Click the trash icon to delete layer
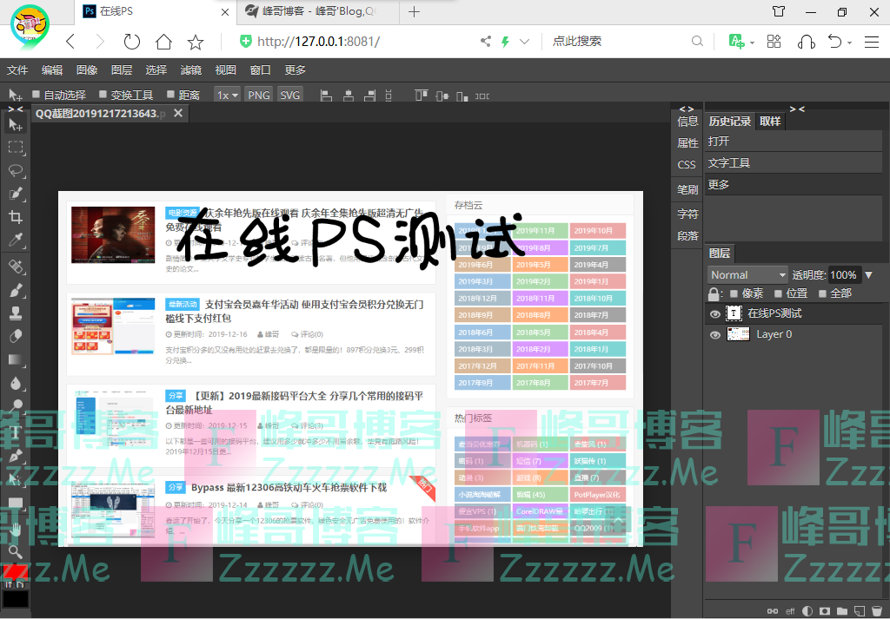This screenshot has height=619, width=890. [877, 611]
